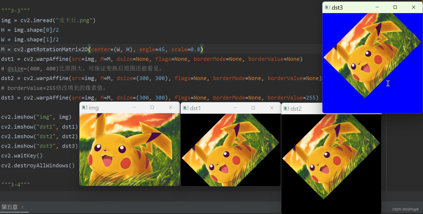Click the H = img.shape[0]/2 line
423x214 pixels.
pyautogui.click(x=30, y=30)
